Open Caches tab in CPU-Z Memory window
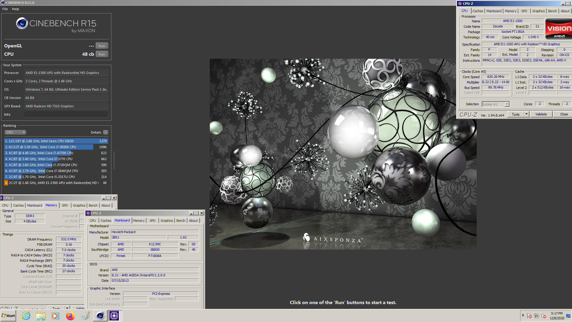Viewport: 572px width, 322px height. 18,205
